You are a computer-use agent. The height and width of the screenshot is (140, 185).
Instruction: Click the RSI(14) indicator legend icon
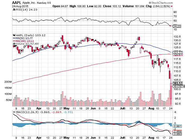[x=14, y=10]
